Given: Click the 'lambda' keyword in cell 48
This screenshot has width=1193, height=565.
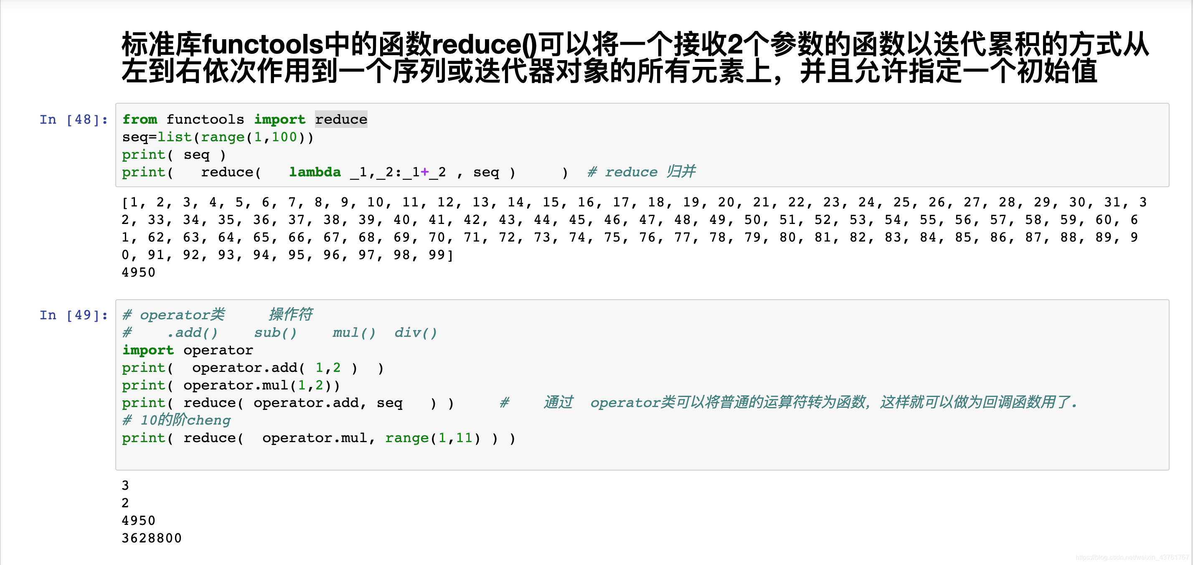Looking at the screenshot, I should tap(315, 172).
